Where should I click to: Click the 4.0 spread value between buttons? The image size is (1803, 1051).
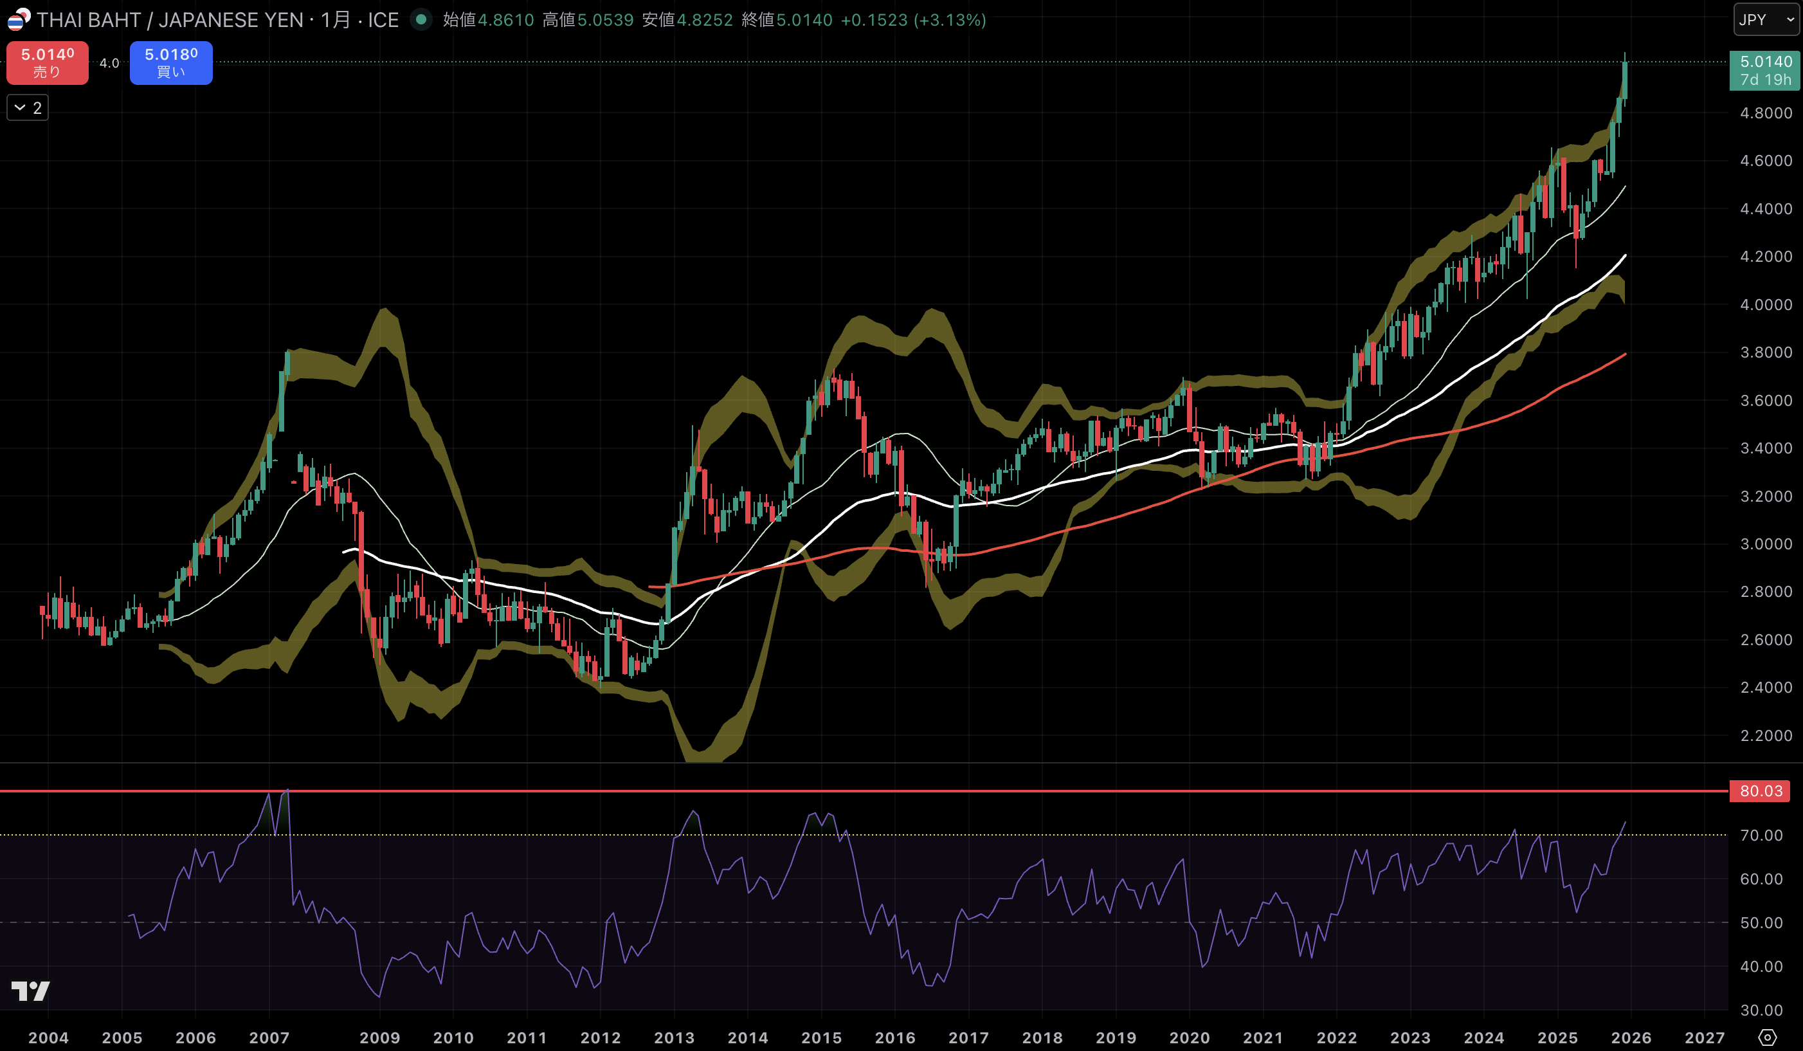click(x=109, y=63)
